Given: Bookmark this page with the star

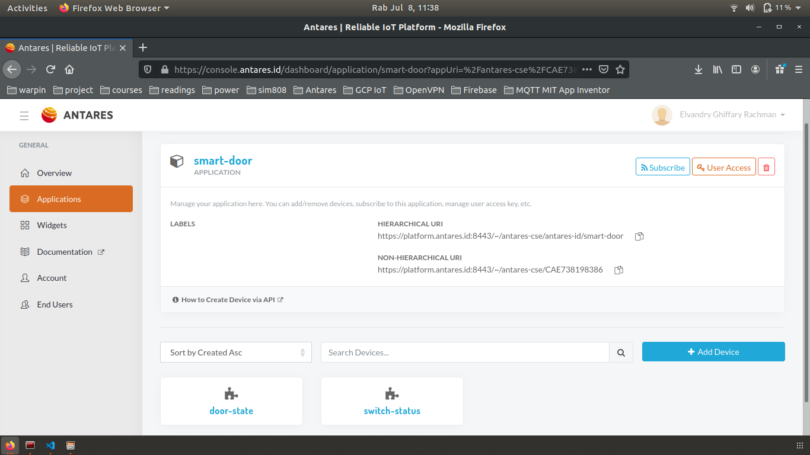Looking at the screenshot, I should (620, 69).
